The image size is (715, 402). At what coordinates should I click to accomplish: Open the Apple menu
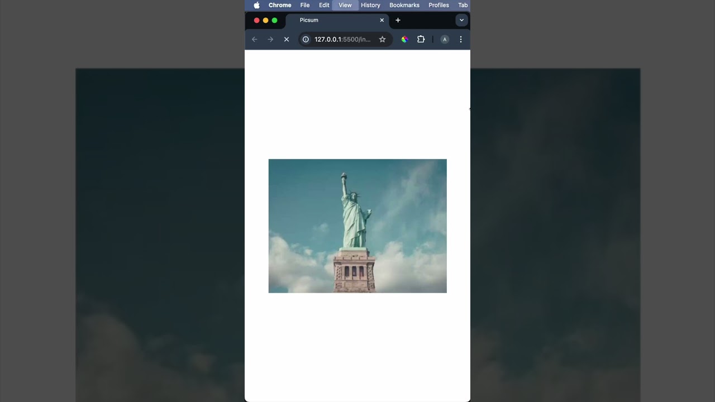(257, 5)
